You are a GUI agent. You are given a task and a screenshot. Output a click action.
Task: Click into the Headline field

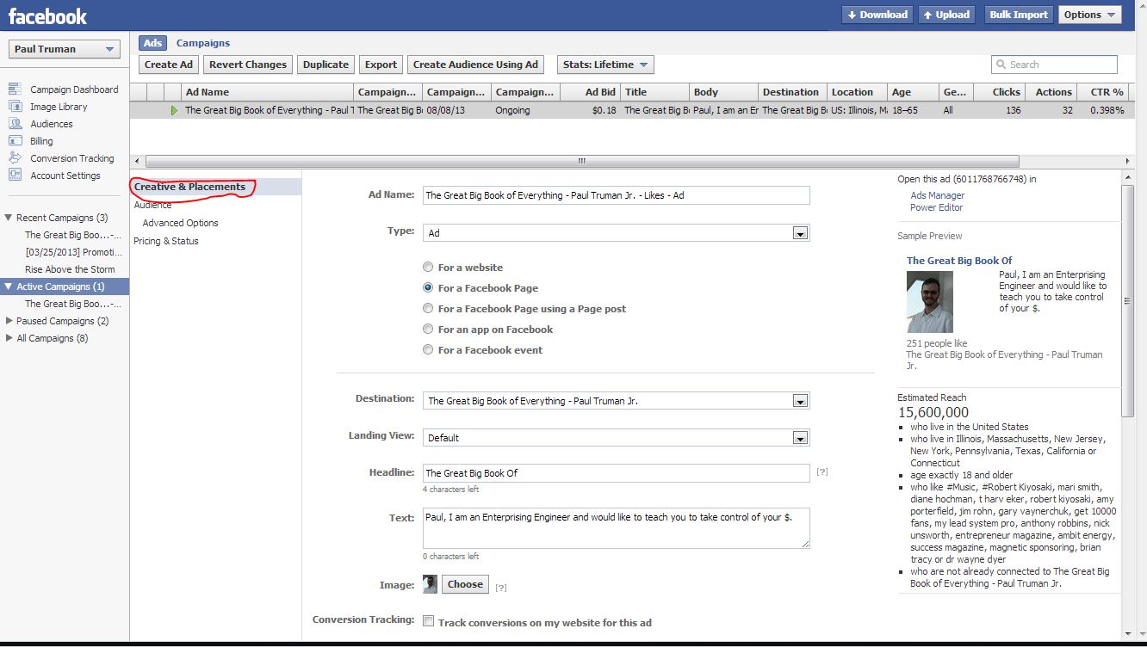coord(617,473)
